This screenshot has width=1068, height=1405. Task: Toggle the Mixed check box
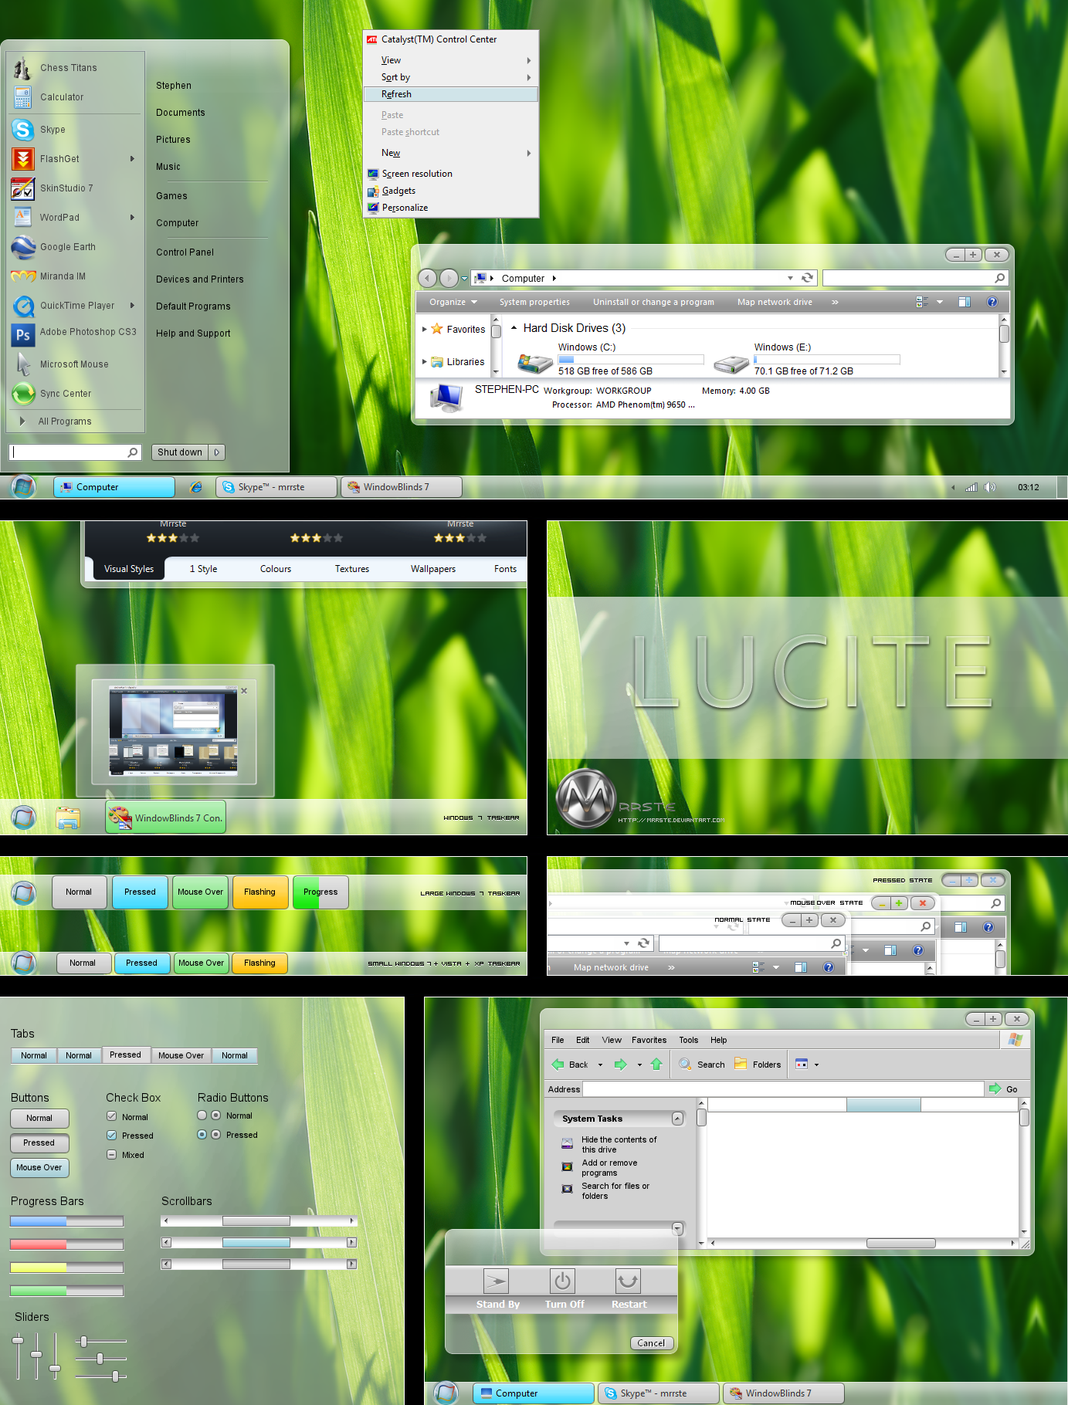(112, 1155)
